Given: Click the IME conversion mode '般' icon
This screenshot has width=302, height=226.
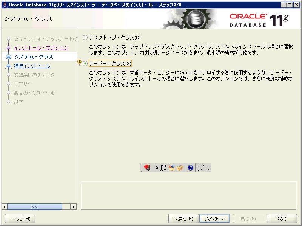Looking at the screenshot, I should (163, 168).
